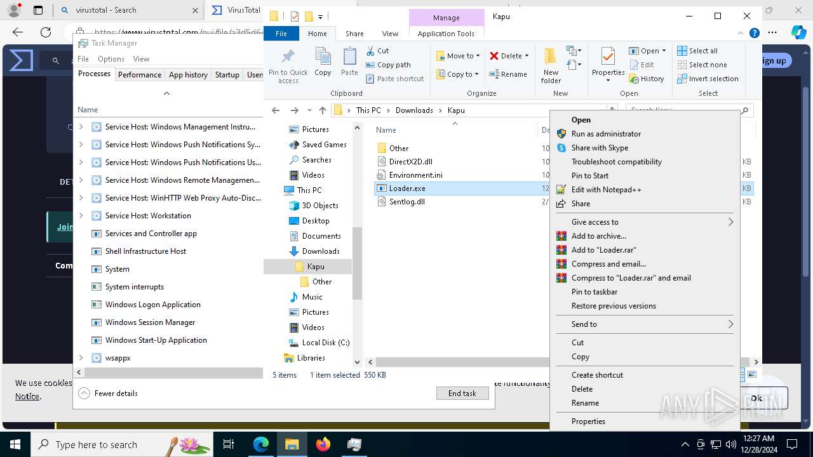Screen dimensions: 813x457
Task: Open the Startup tab in Task Manager
Action: (x=227, y=75)
